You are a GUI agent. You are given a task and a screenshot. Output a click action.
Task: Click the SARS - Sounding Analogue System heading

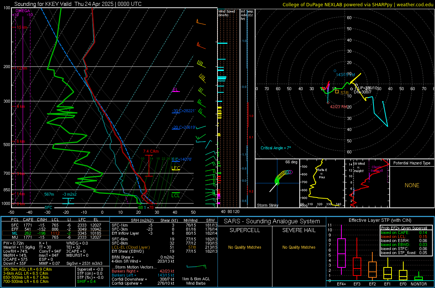click(x=272, y=221)
